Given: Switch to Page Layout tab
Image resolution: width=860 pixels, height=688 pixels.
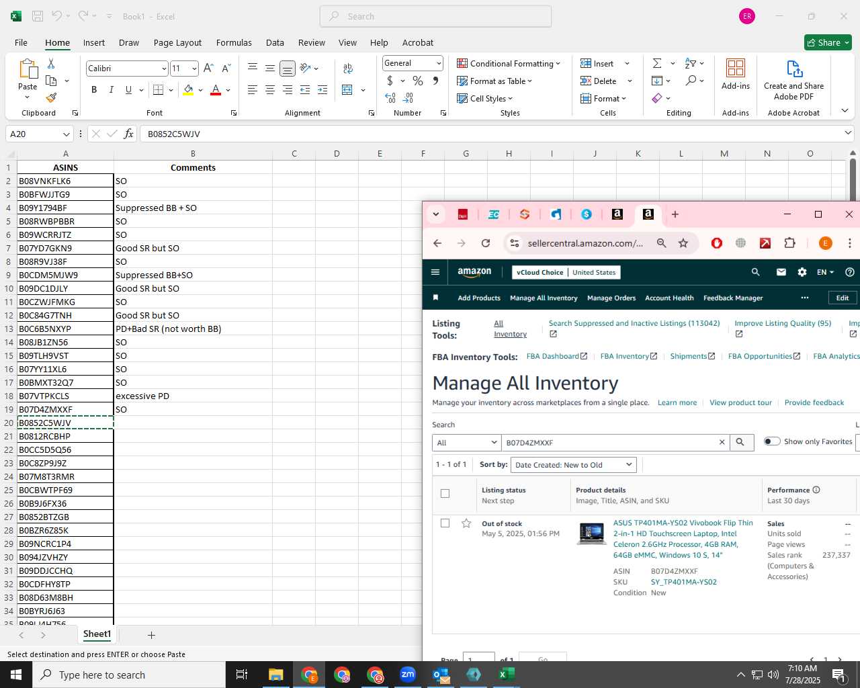Looking at the screenshot, I should tap(177, 42).
